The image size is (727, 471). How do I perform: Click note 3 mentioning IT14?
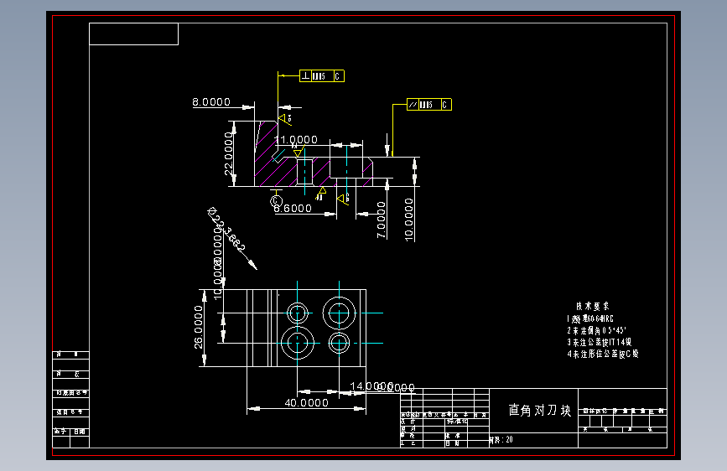599,342
